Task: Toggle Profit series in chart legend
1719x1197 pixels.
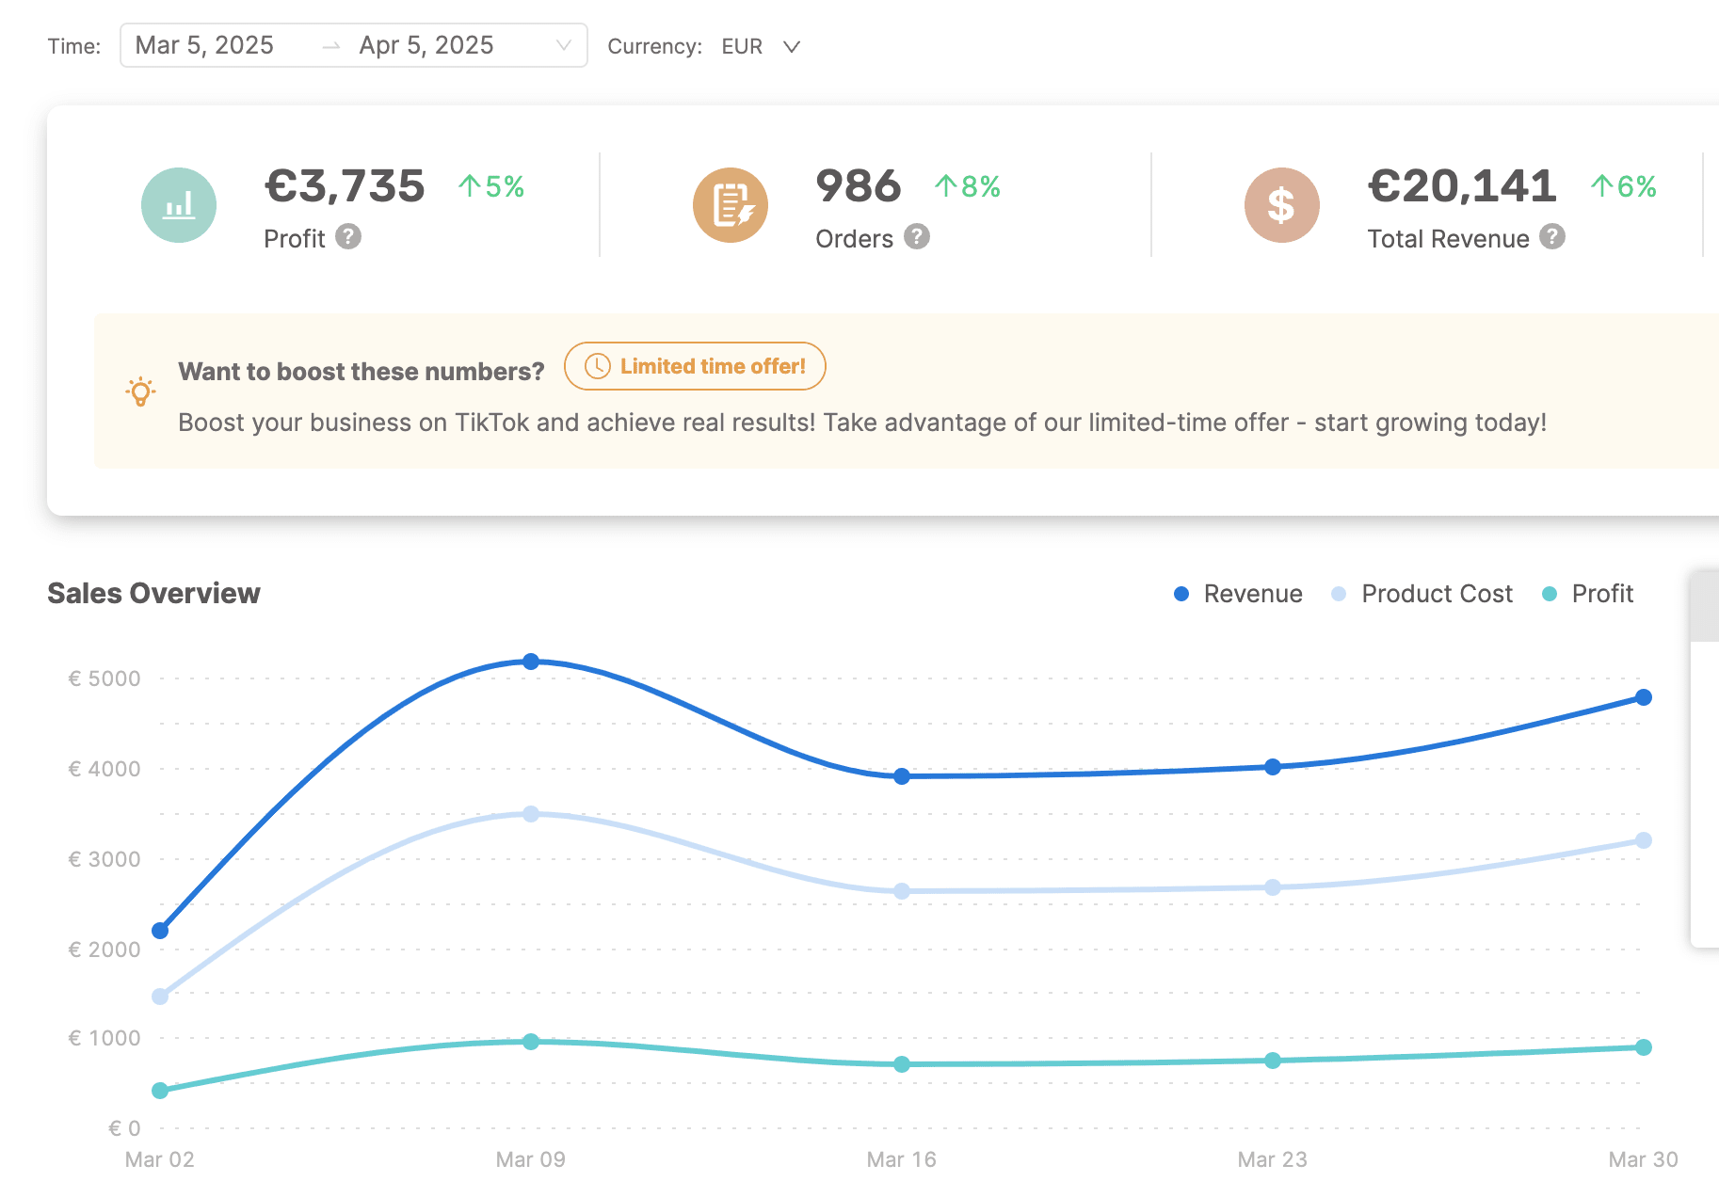Action: [1587, 594]
